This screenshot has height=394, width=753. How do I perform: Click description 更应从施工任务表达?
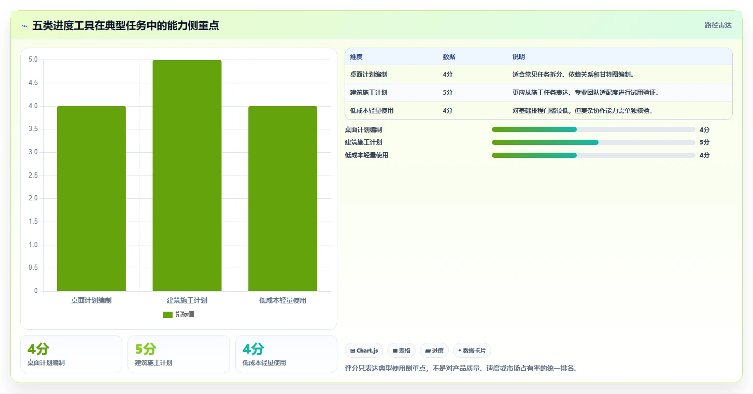[586, 93]
